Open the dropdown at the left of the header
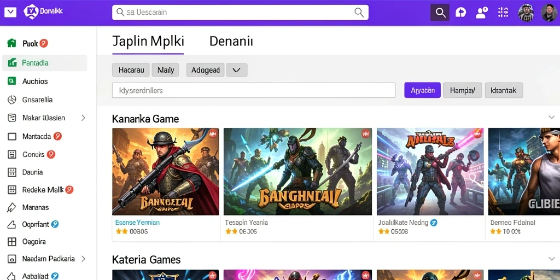This screenshot has height=280, width=560. tap(10, 13)
